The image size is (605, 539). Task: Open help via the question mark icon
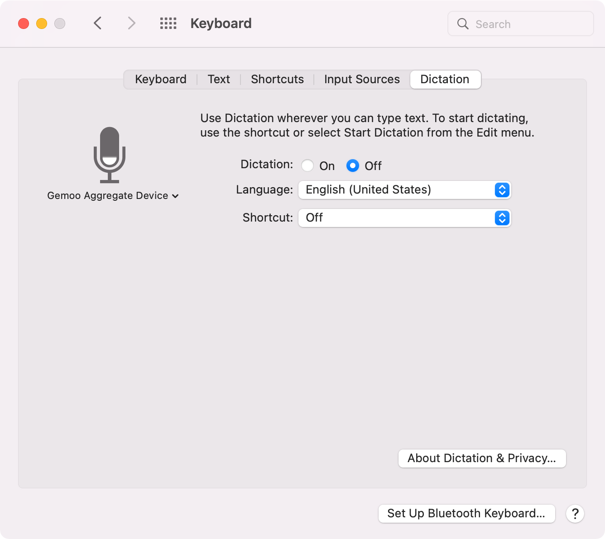coord(575,513)
